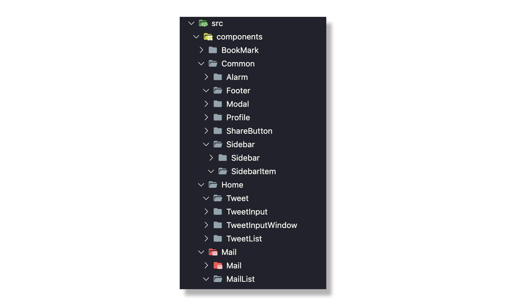Viewport: 506px width, 306px height.
Task: Expand the TweetList folder arrow
Action: pos(206,239)
